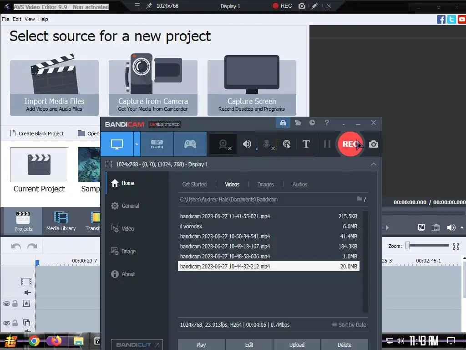Click Import Media Files in AVS Video Editor

click(54, 88)
